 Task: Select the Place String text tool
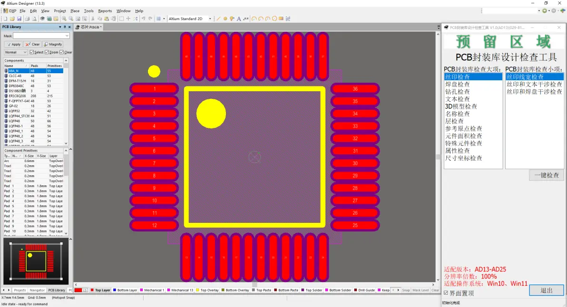(x=239, y=19)
